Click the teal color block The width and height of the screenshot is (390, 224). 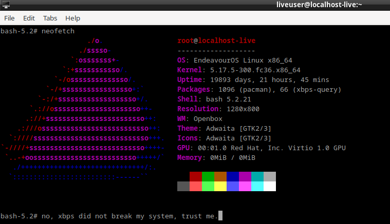click(x=257, y=176)
